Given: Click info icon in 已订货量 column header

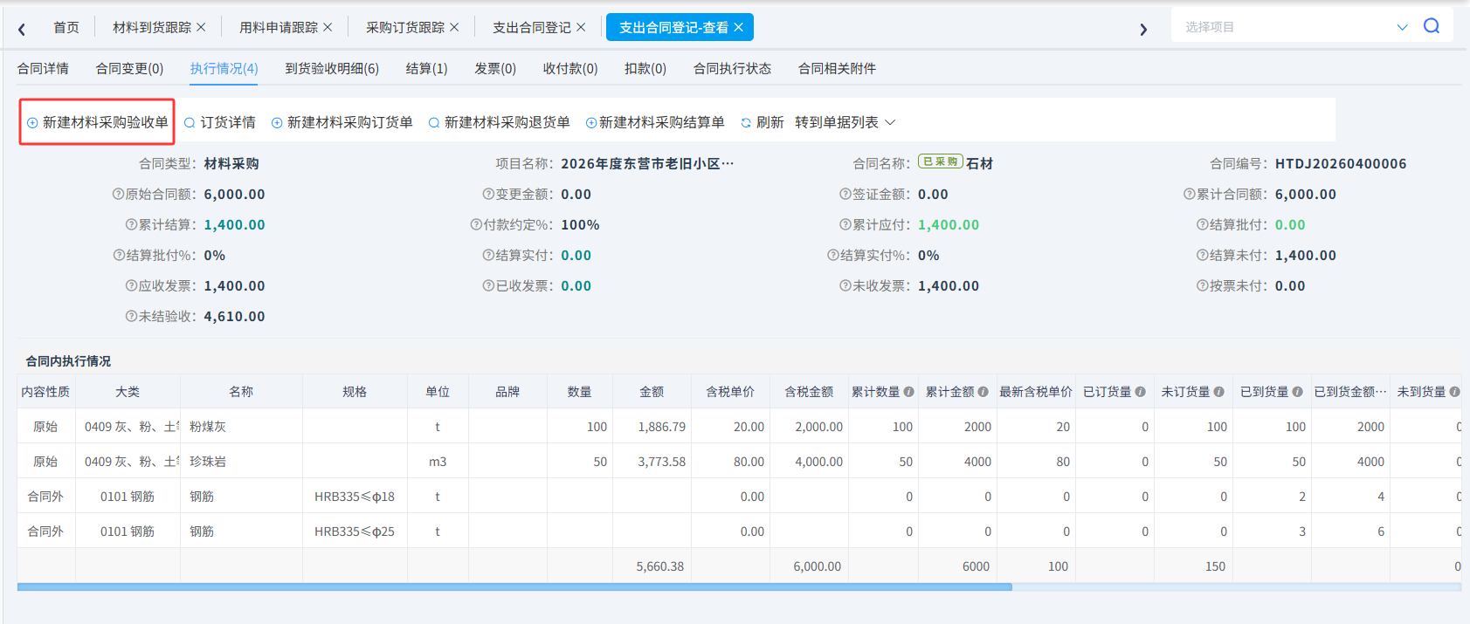Looking at the screenshot, I should [x=1141, y=392].
